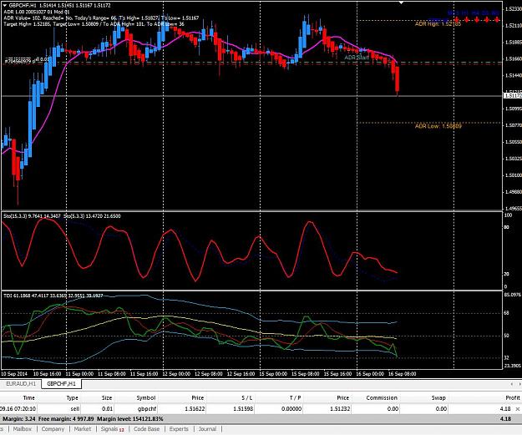Open the Mailbox terminal tab
Screen dimensions: 522x435
(23, 429)
